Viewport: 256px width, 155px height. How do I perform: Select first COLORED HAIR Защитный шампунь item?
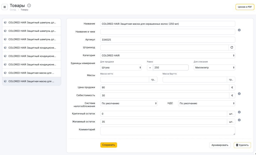pos(31,22)
